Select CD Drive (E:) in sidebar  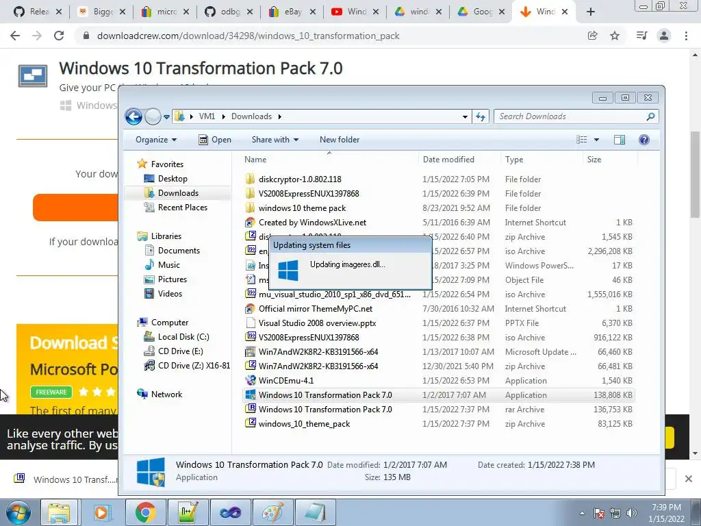pos(180,351)
